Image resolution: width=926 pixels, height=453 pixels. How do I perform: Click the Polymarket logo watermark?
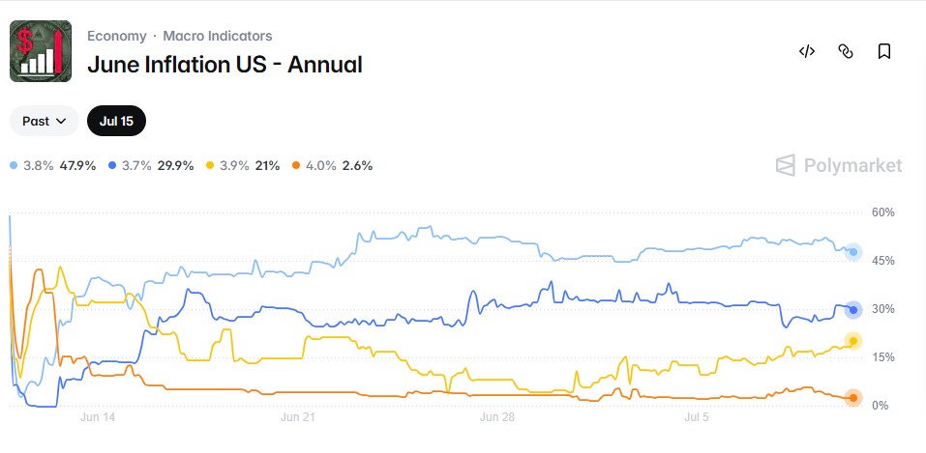point(839,165)
